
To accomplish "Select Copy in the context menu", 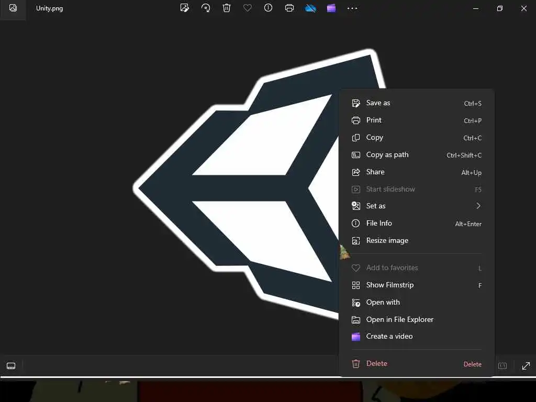I will (x=416, y=138).
